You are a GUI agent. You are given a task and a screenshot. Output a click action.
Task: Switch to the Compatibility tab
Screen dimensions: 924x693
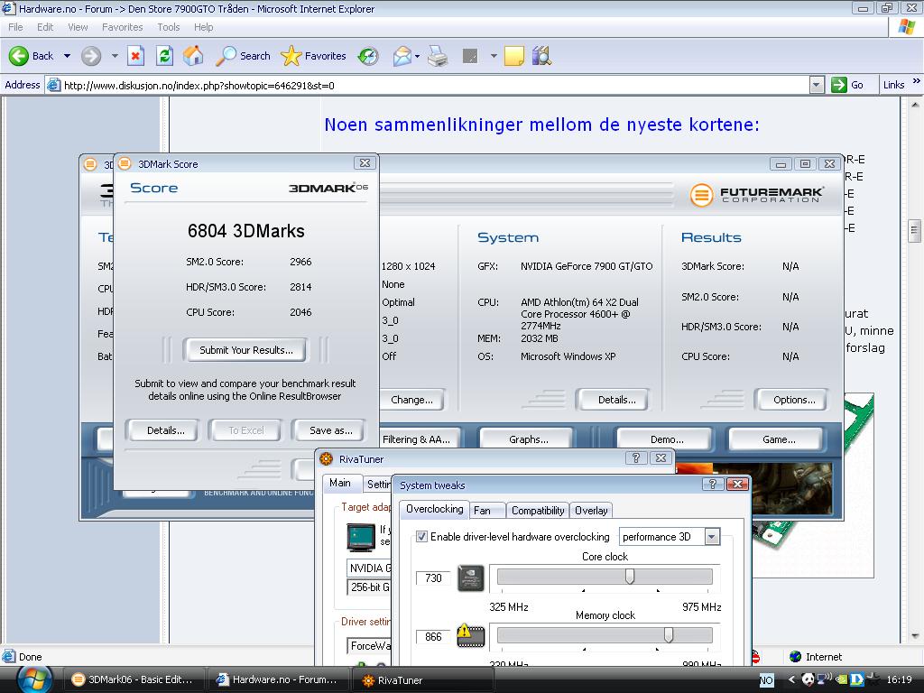(538, 511)
